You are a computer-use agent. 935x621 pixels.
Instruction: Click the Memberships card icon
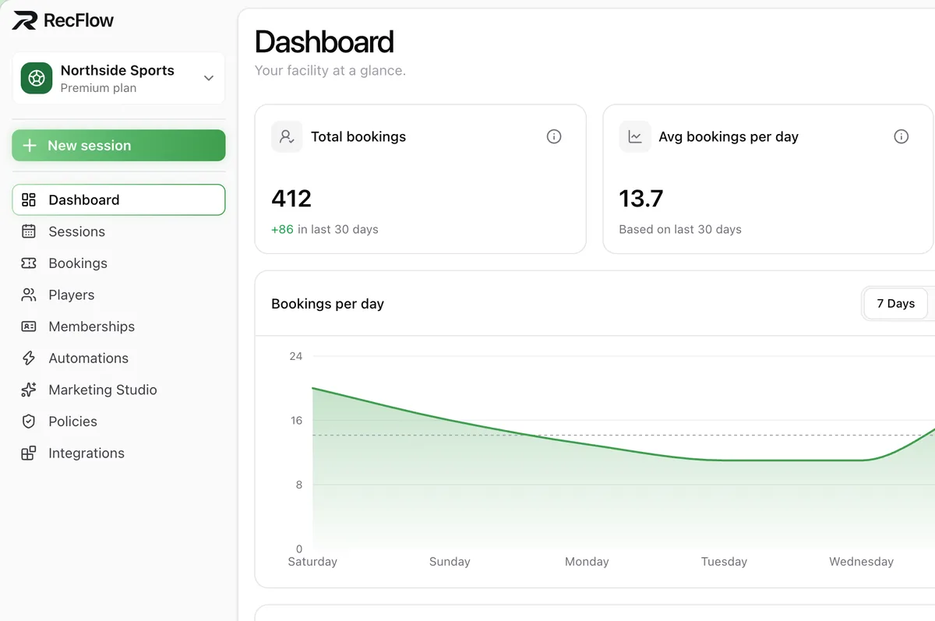click(29, 326)
